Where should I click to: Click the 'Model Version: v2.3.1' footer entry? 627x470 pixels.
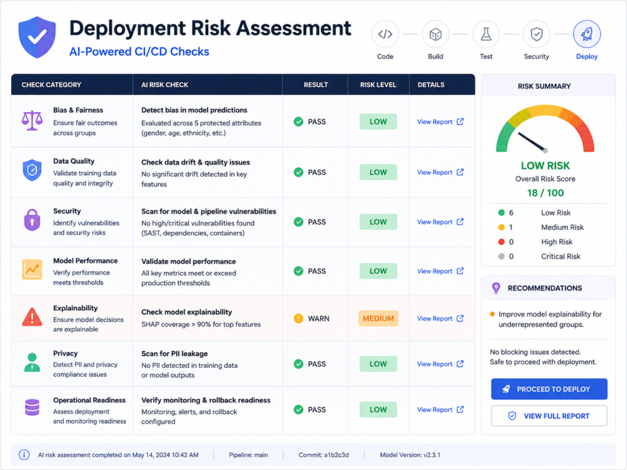pos(410,455)
